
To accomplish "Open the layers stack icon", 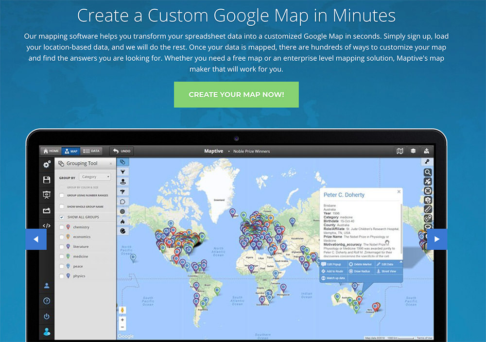I will (413, 151).
